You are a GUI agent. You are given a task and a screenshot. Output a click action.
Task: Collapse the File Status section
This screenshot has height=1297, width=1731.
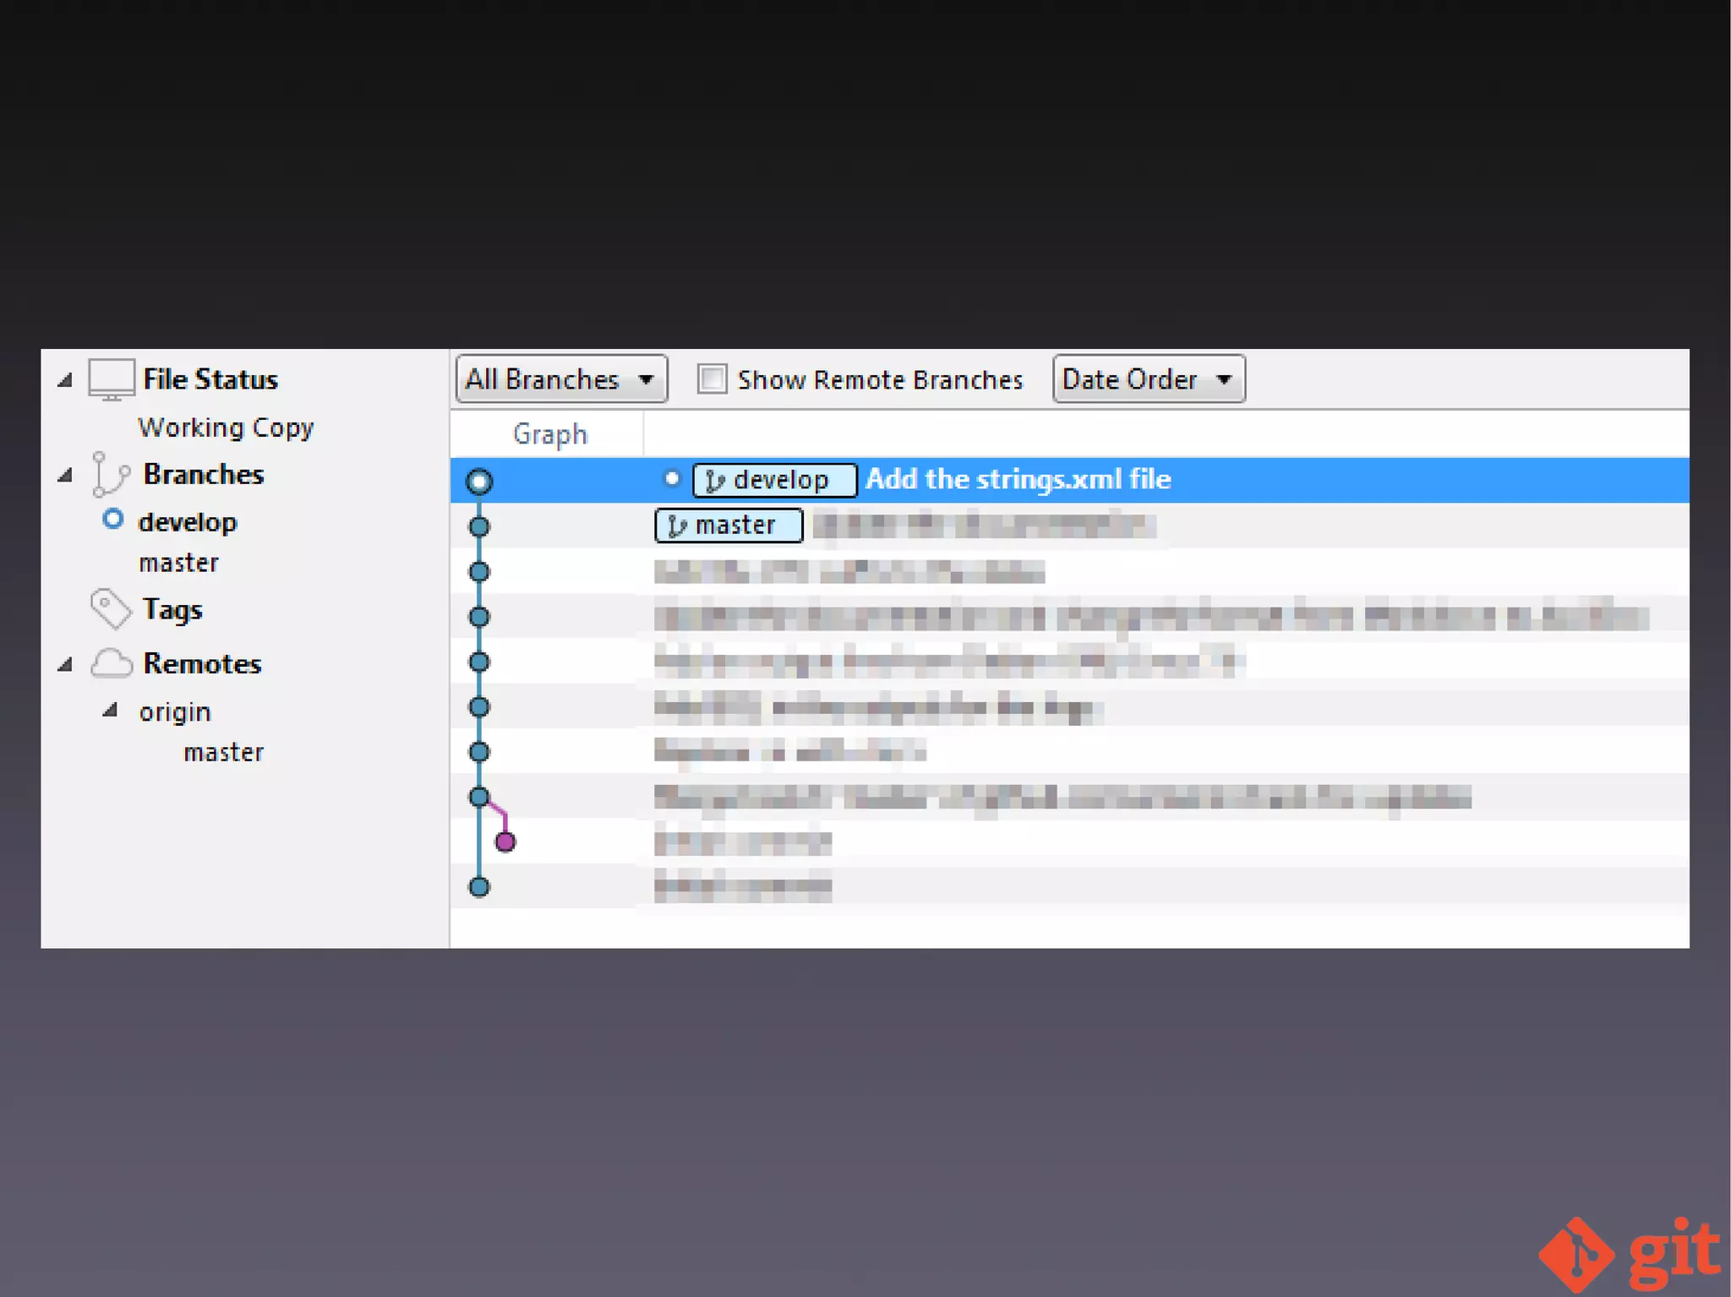pos(65,380)
